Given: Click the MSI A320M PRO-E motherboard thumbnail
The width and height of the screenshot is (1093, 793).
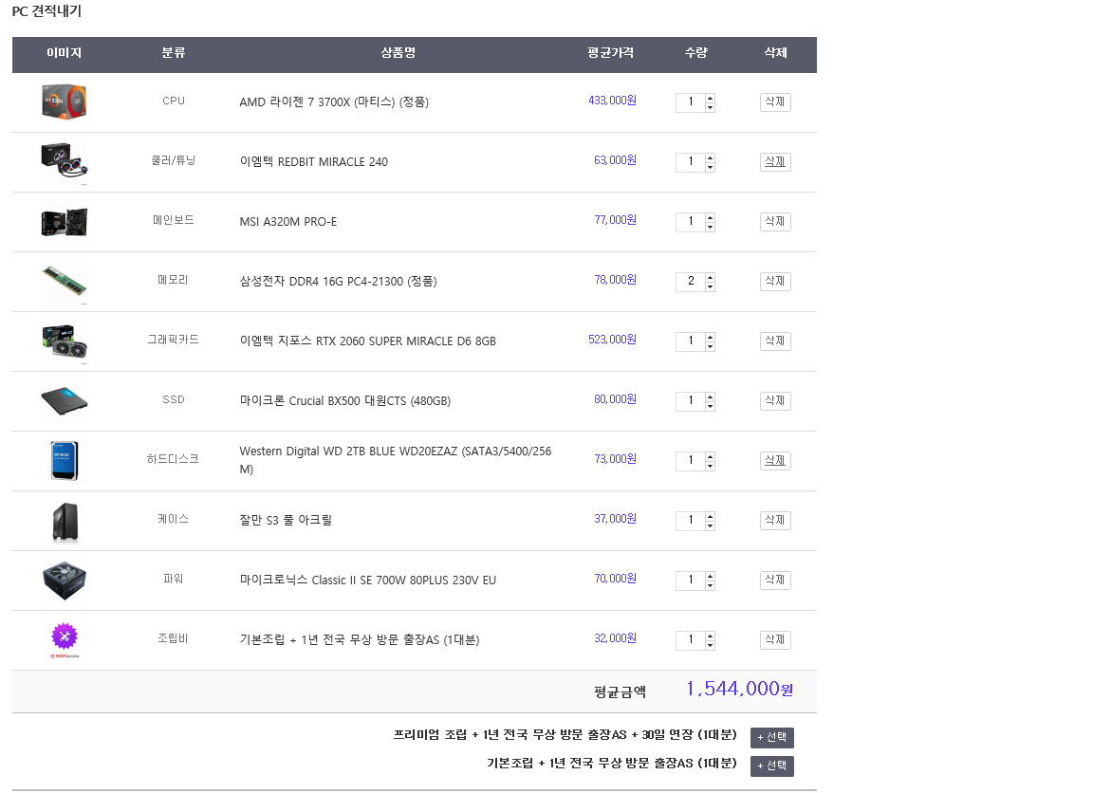Looking at the screenshot, I should pos(65,222).
